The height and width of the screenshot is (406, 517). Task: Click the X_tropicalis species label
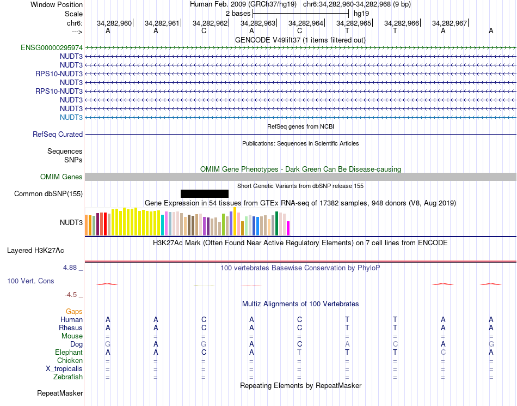64,369
